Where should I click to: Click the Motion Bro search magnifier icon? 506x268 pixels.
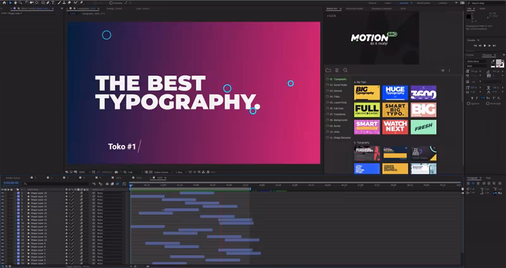coord(345,70)
